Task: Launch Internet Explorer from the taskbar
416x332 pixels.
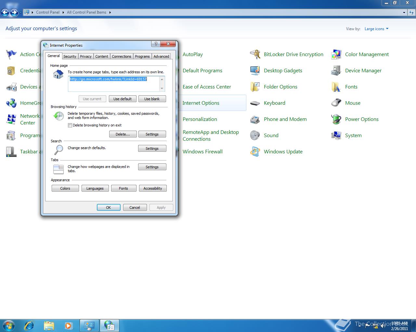Action: click(x=29, y=325)
